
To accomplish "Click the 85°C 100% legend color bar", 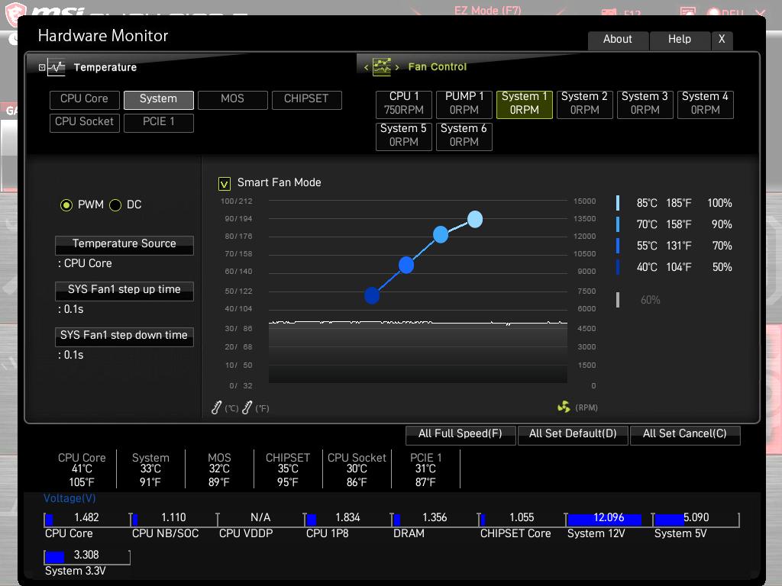I will click(x=618, y=203).
